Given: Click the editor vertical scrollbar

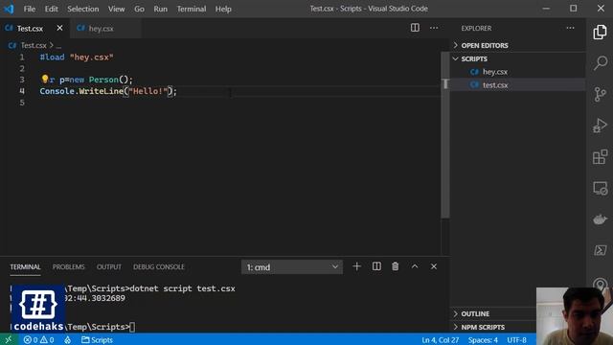Looking at the screenshot, I should click(x=445, y=134).
